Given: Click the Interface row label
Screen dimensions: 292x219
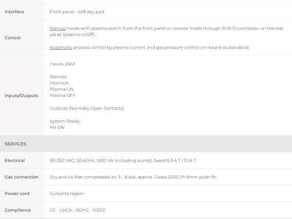Looking at the screenshot, I should click(14, 12).
